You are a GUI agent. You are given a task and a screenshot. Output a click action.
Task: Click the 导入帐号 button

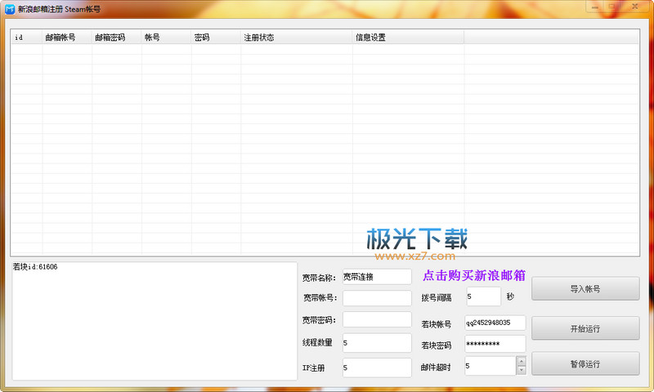click(585, 289)
